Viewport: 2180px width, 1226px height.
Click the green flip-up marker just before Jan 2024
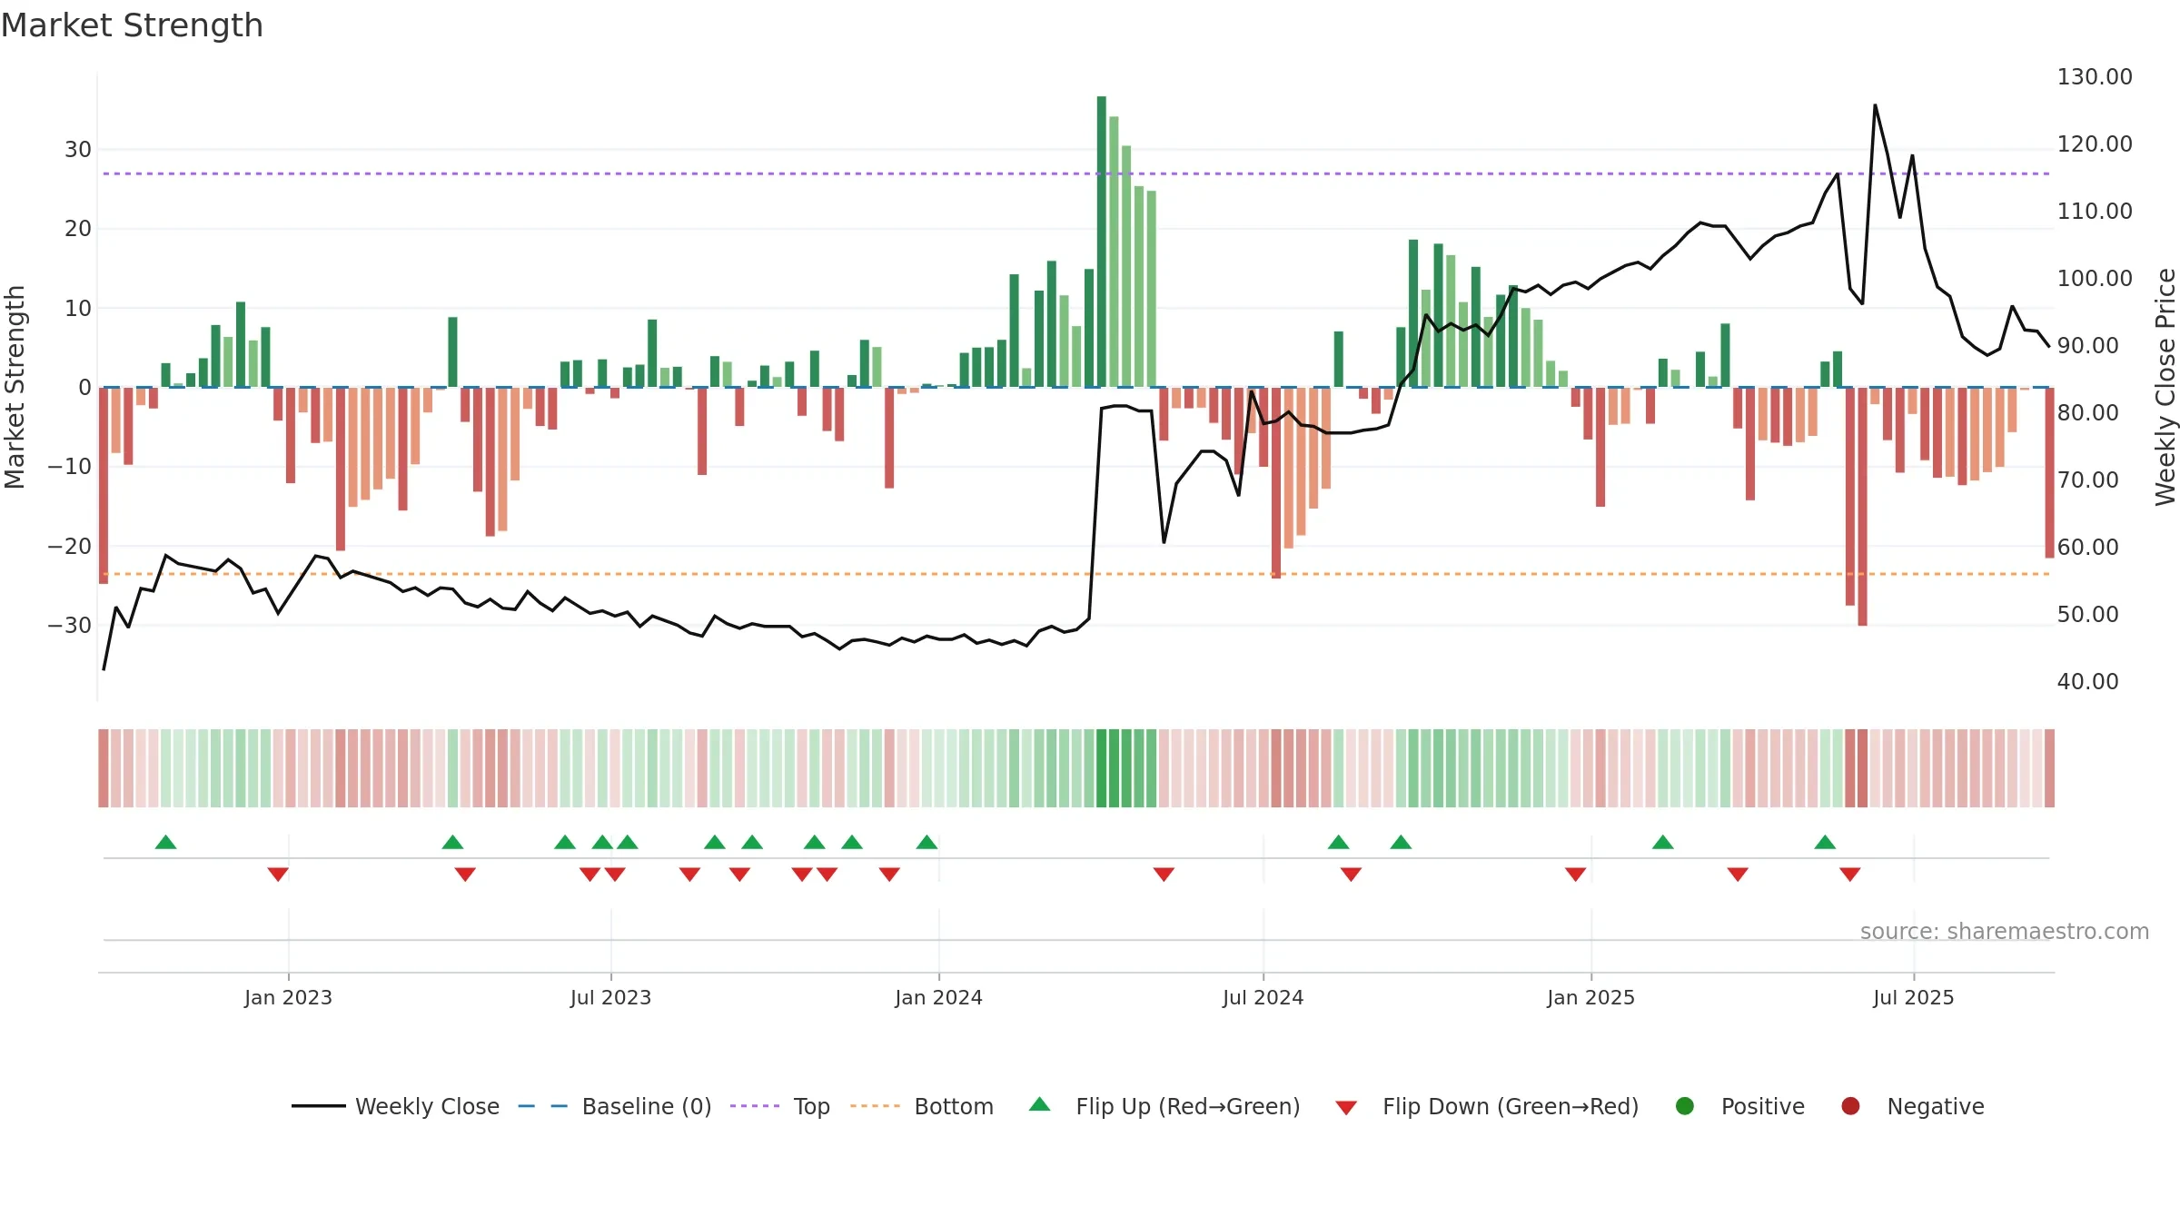coord(926,842)
